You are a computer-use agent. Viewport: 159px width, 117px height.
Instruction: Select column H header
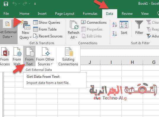(x=132, y=62)
